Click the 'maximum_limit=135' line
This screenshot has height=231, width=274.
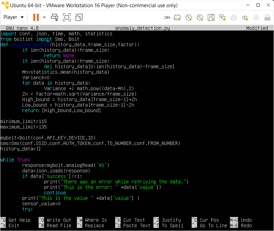[24, 127]
